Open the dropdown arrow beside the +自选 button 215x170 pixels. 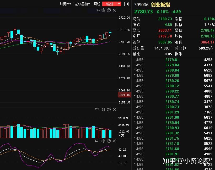coord(119,4)
